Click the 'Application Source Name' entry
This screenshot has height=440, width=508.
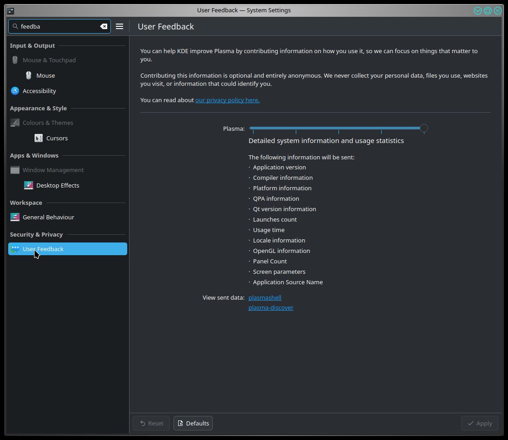point(288,282)
